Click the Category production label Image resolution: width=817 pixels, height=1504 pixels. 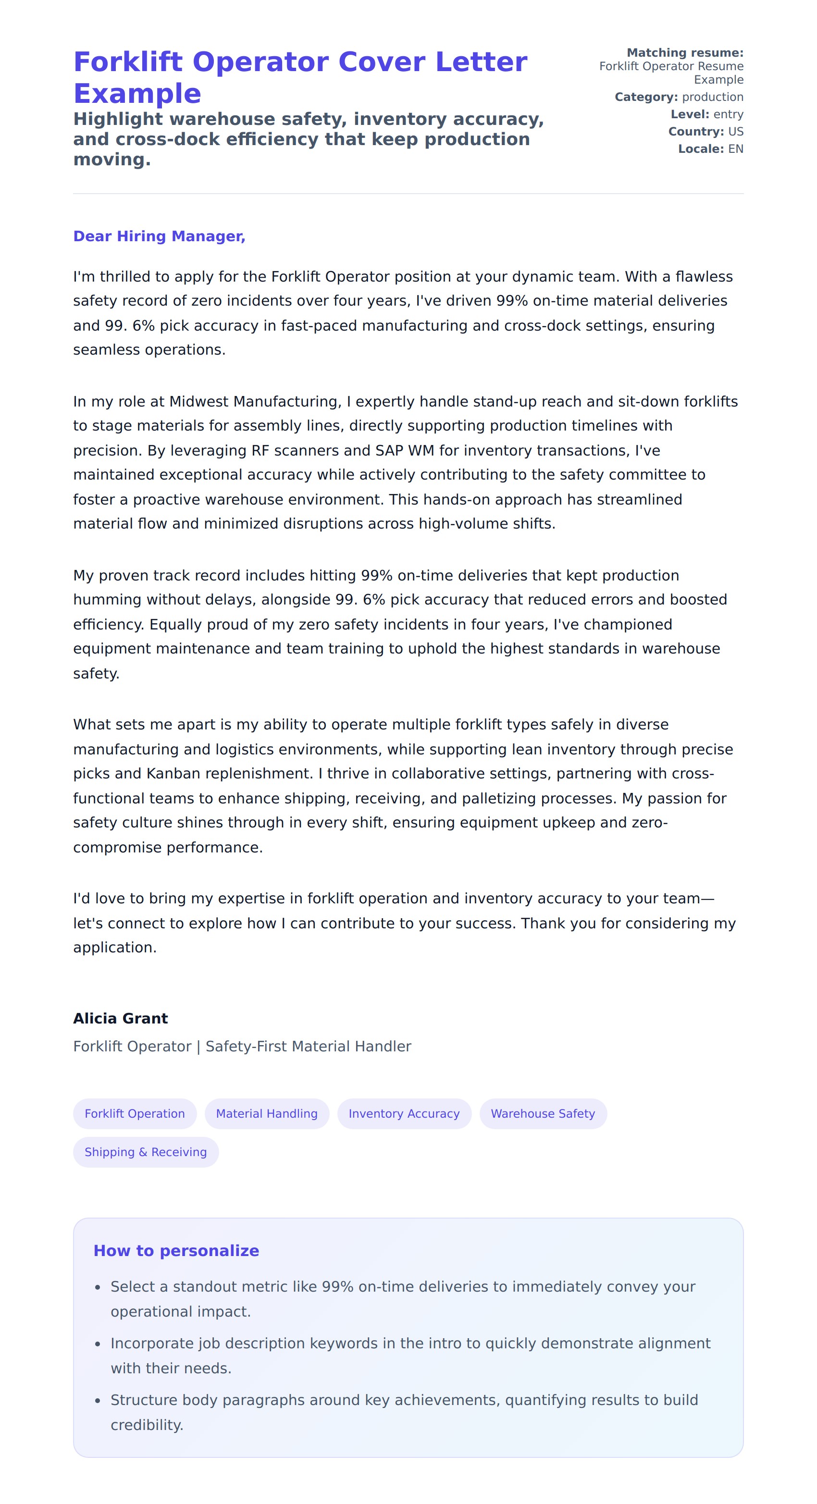click(679, 97)
